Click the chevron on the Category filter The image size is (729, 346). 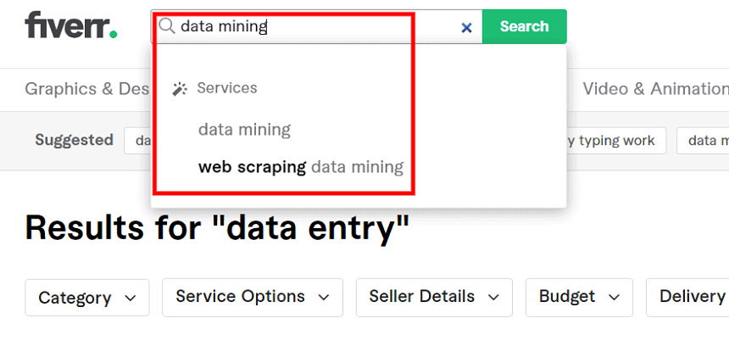tap(131, 299)
